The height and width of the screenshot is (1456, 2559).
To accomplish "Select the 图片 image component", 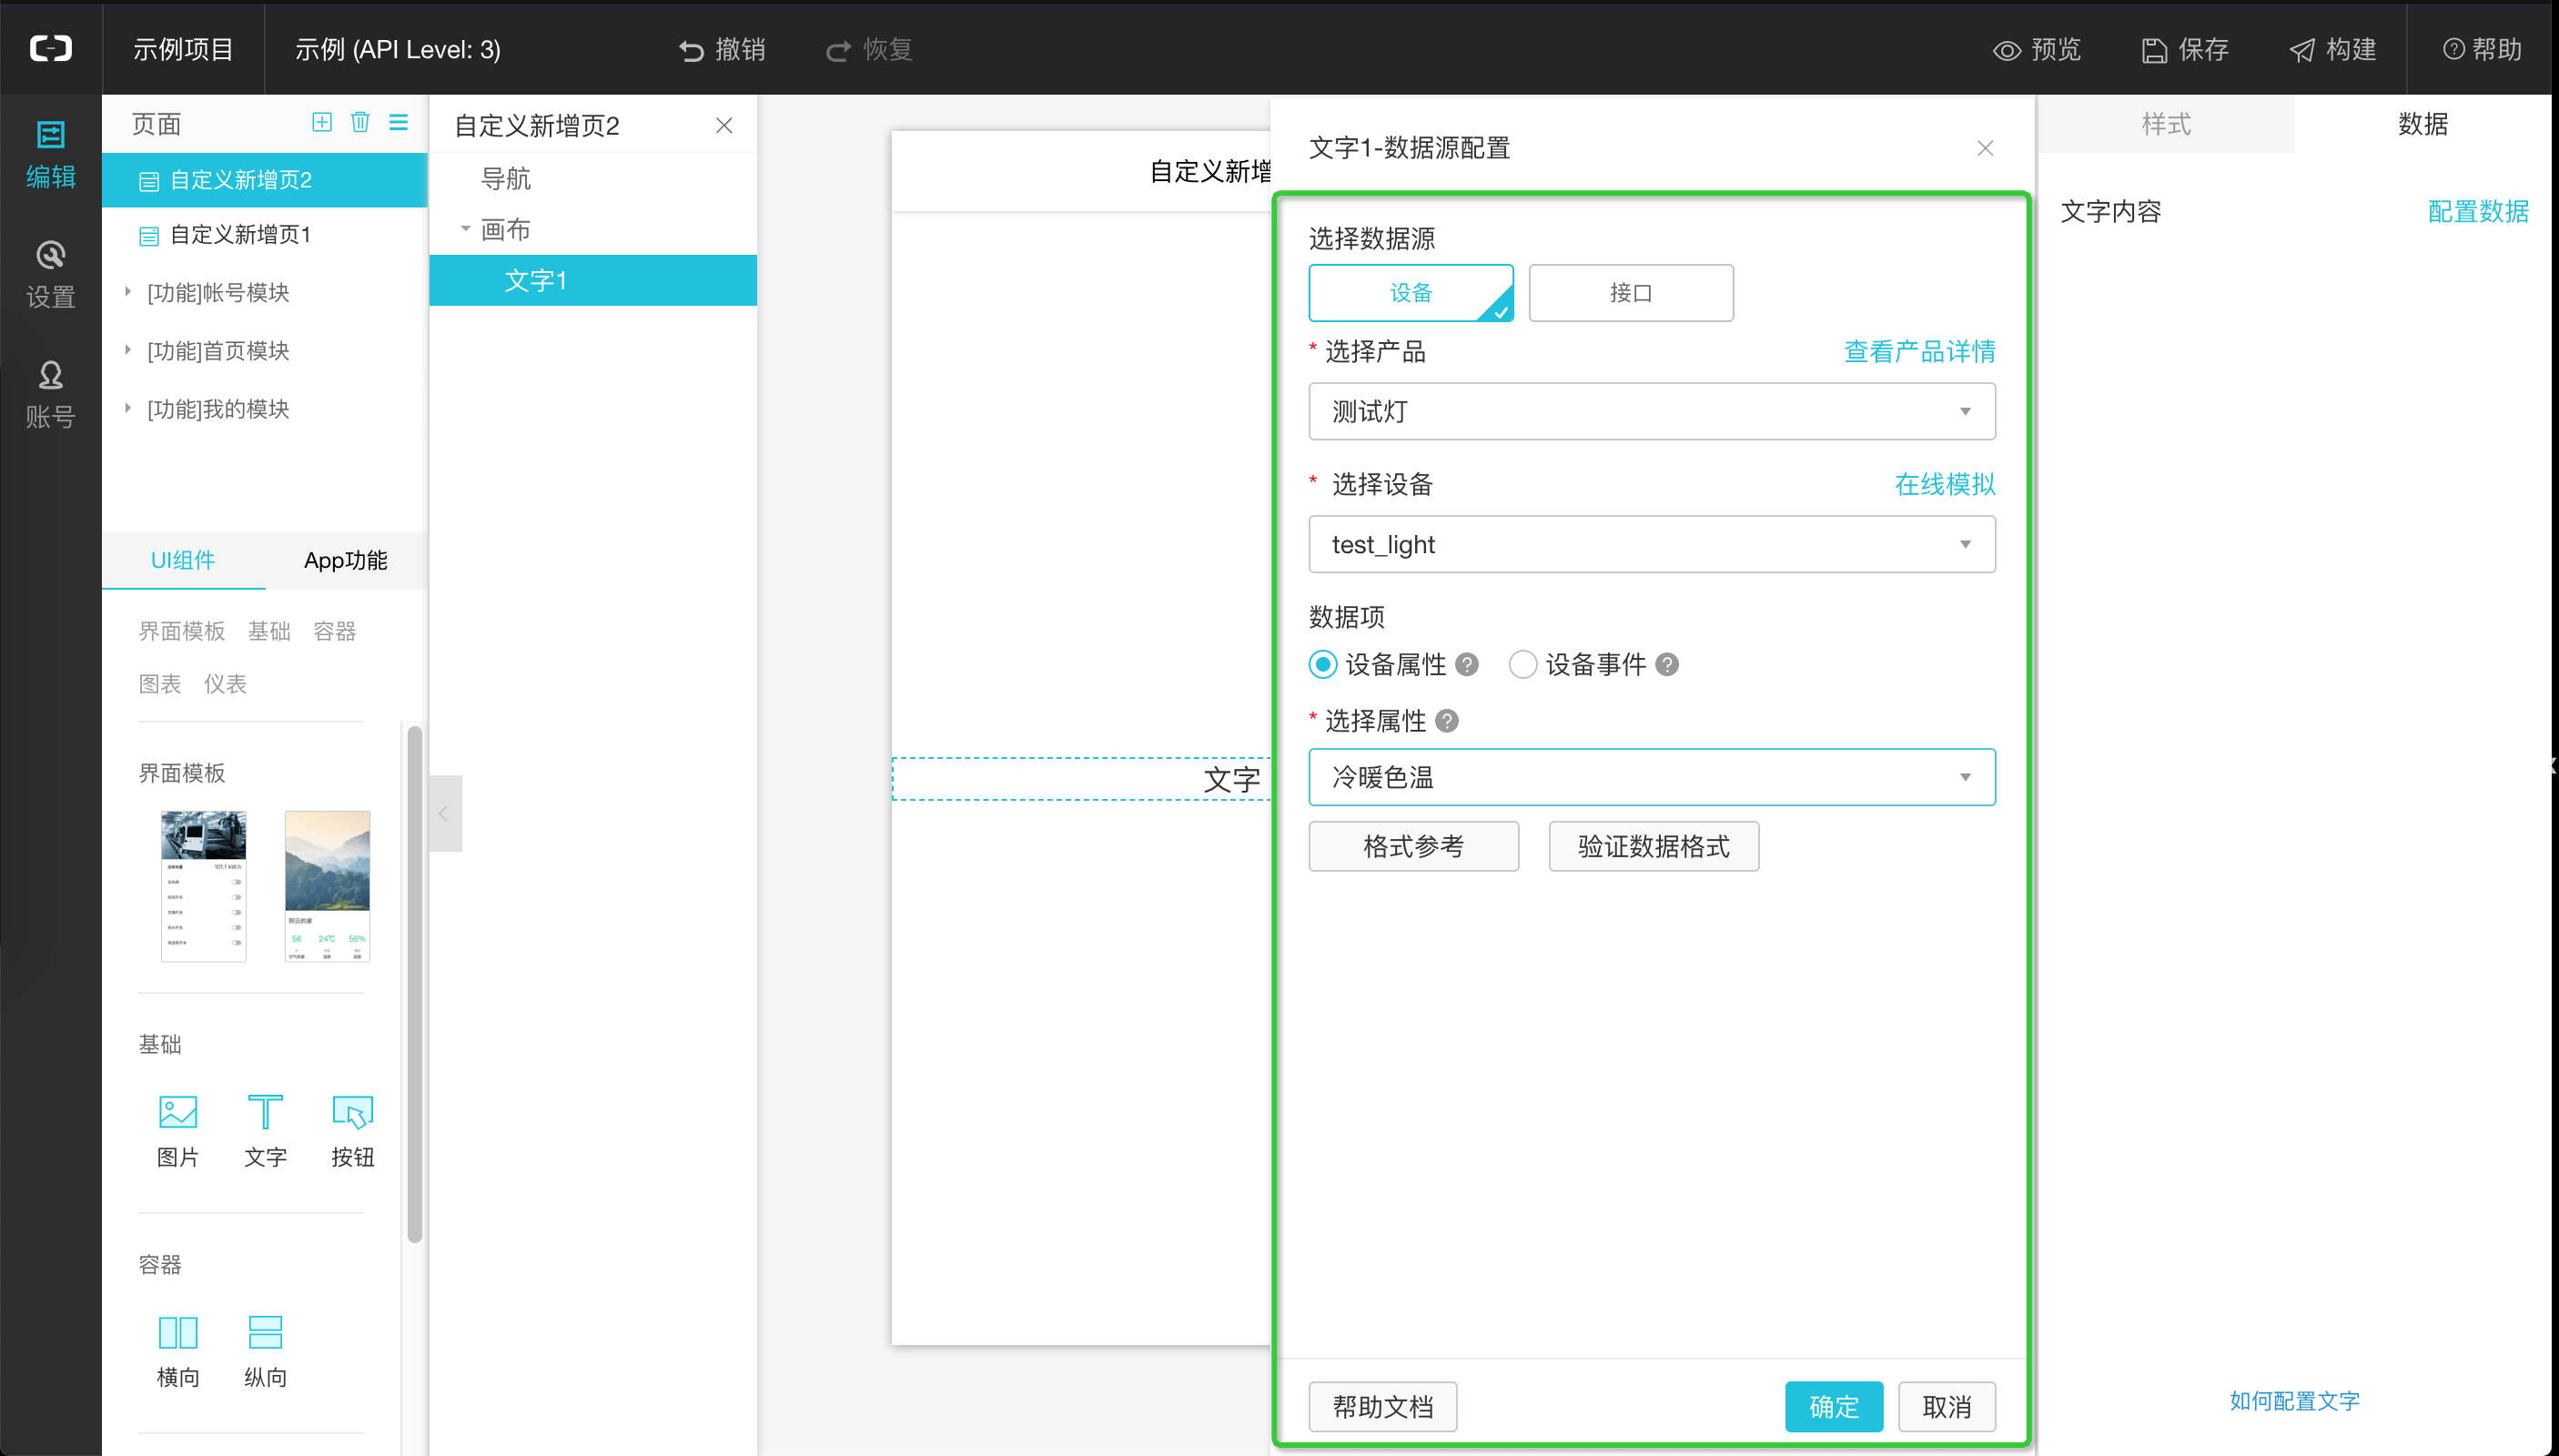I will pos(178,1131).
